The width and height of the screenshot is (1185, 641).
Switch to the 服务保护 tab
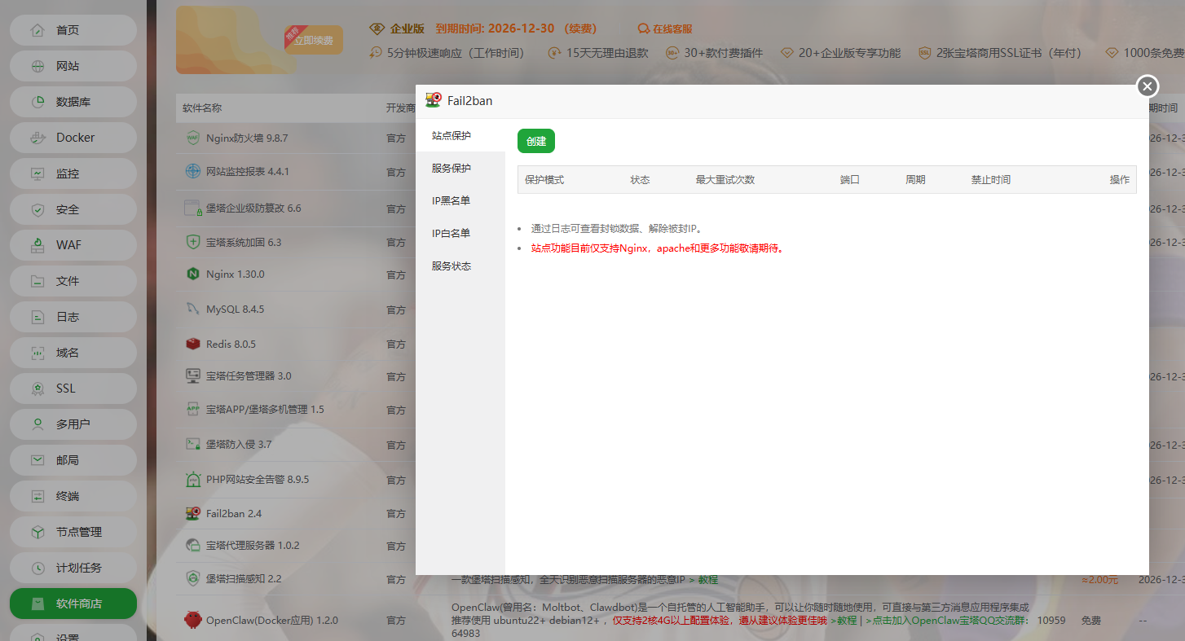point(453,168)
